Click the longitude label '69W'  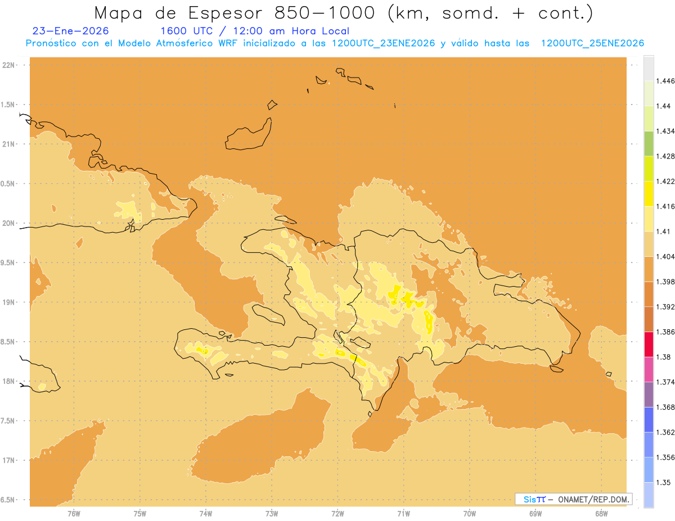point(535,513)
